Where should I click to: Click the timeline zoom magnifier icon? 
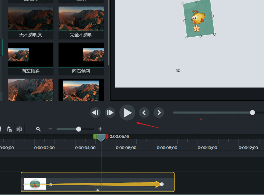39,129
